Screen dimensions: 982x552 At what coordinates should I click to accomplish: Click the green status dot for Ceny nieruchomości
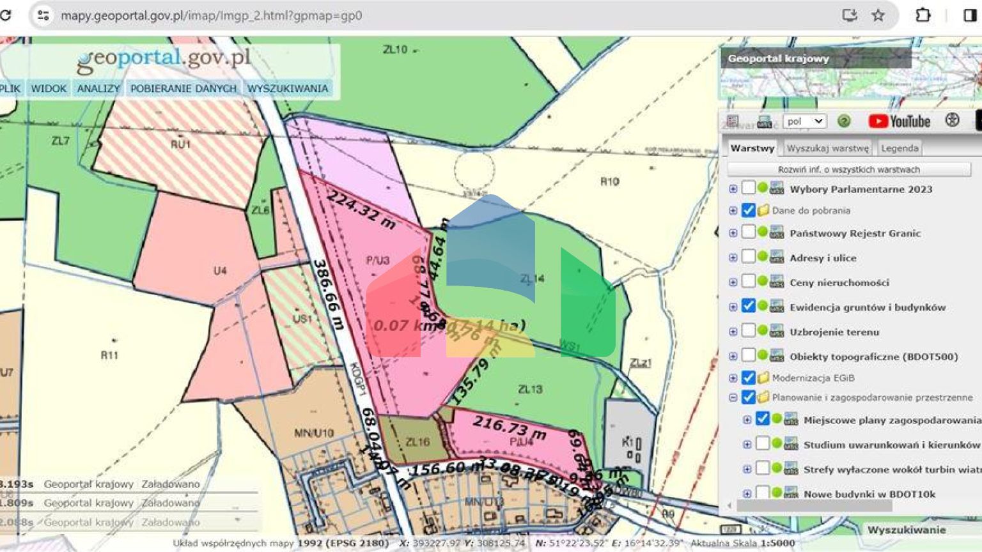point(763,281)
